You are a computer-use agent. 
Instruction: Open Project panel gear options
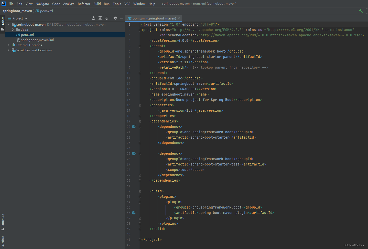(x=115, y=18)
